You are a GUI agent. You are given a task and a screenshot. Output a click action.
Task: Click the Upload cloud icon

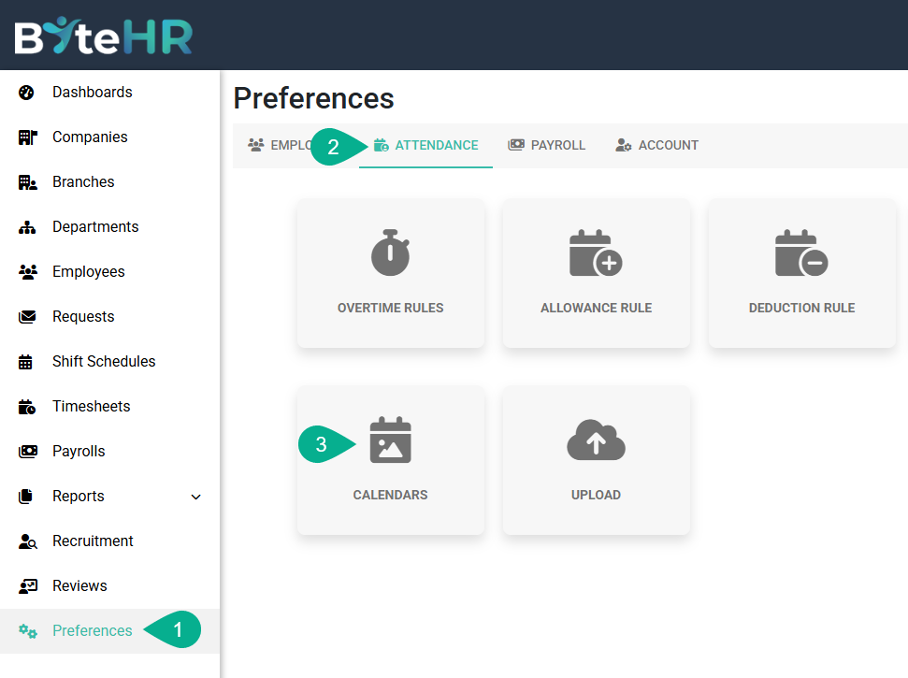pos(596,440)
